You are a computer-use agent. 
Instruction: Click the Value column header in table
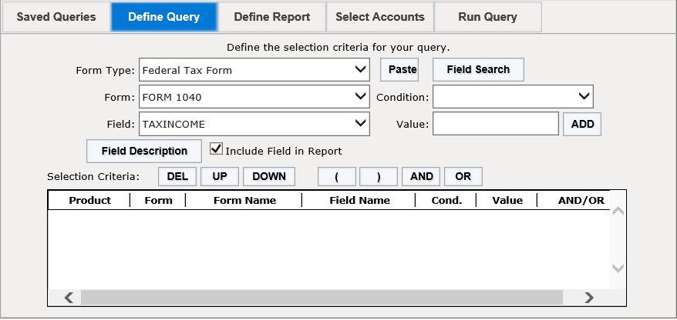[507, 200]
